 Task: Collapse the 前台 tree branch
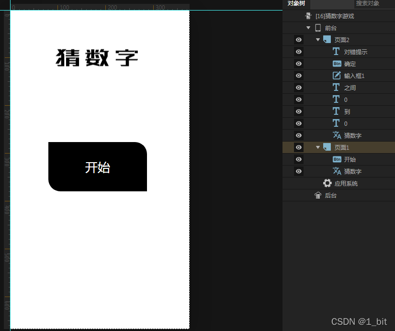308,28
